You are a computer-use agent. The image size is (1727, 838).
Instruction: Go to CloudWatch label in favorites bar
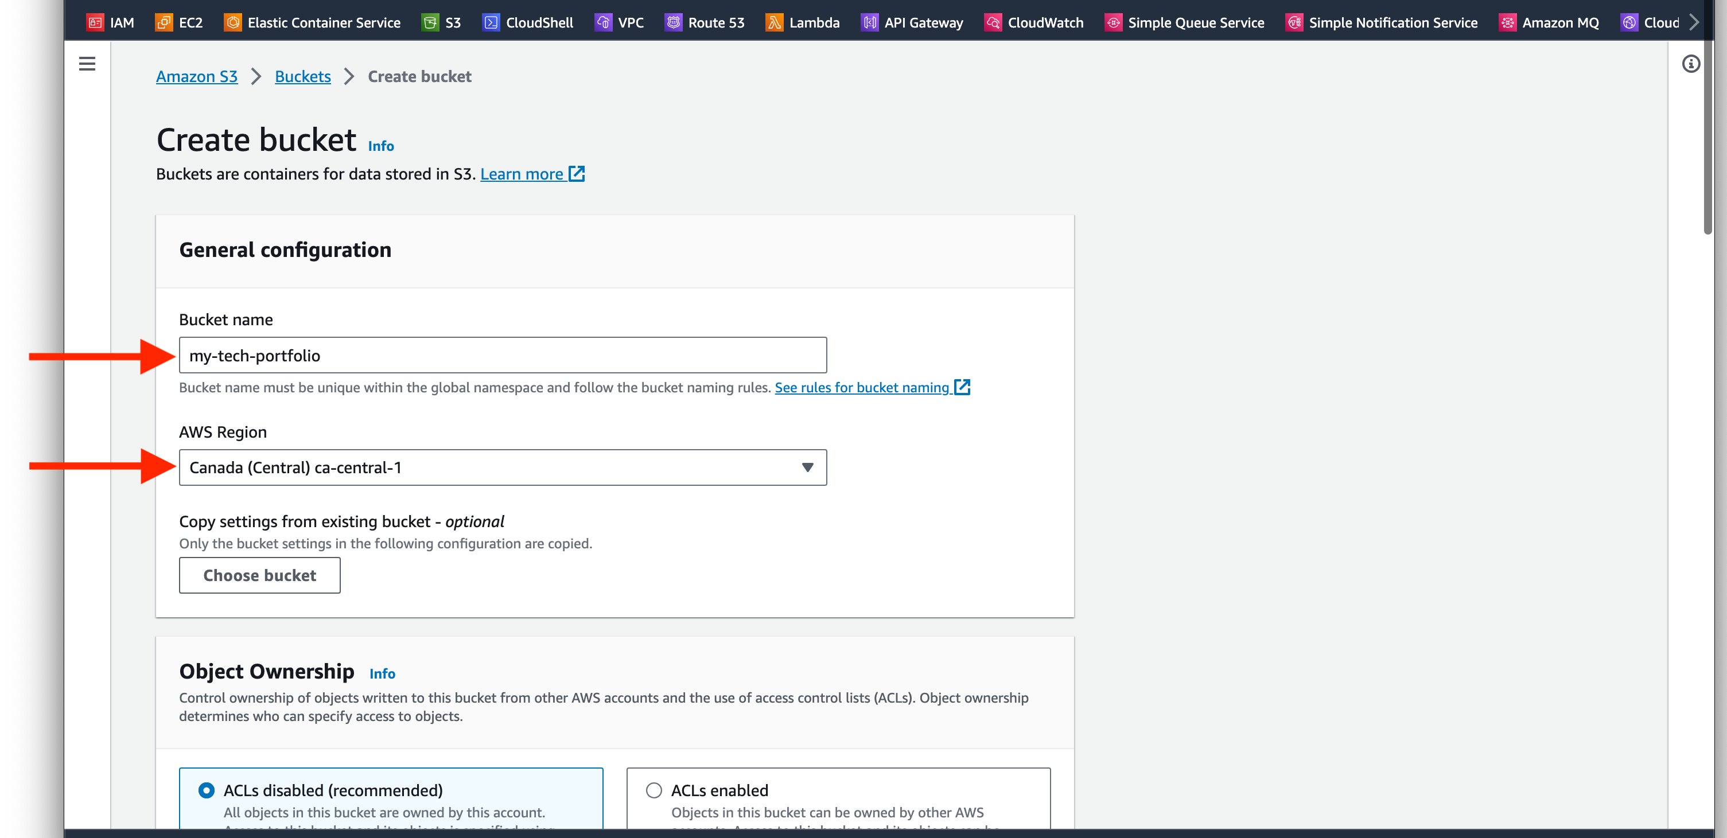pos(1045,23)
